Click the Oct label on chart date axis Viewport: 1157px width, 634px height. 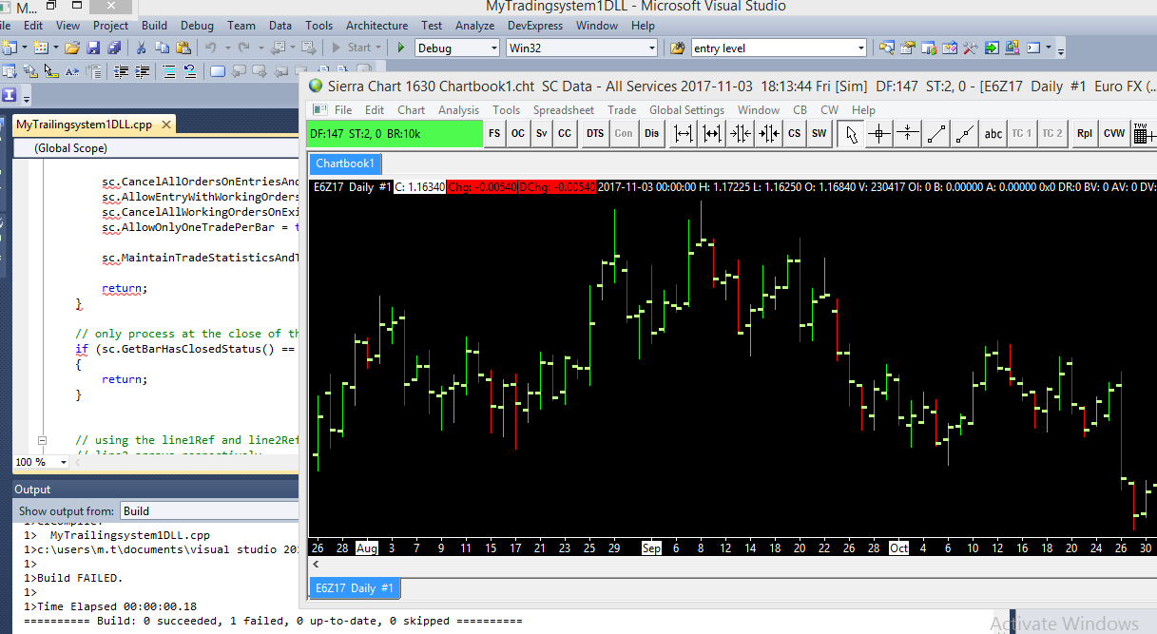click(x=899, y=548)
